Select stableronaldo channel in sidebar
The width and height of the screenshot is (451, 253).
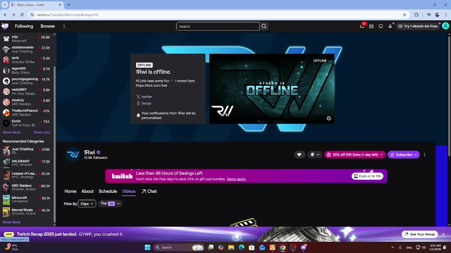[x=27, y=49]
